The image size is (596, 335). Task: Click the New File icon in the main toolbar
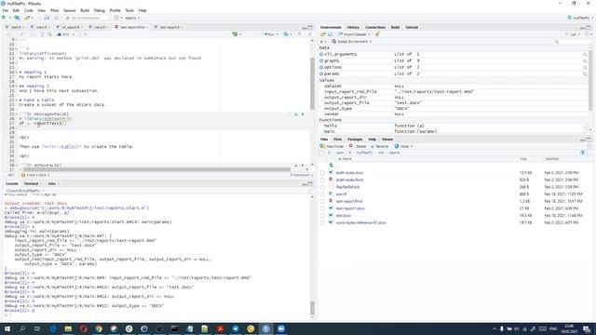(5, 18)
